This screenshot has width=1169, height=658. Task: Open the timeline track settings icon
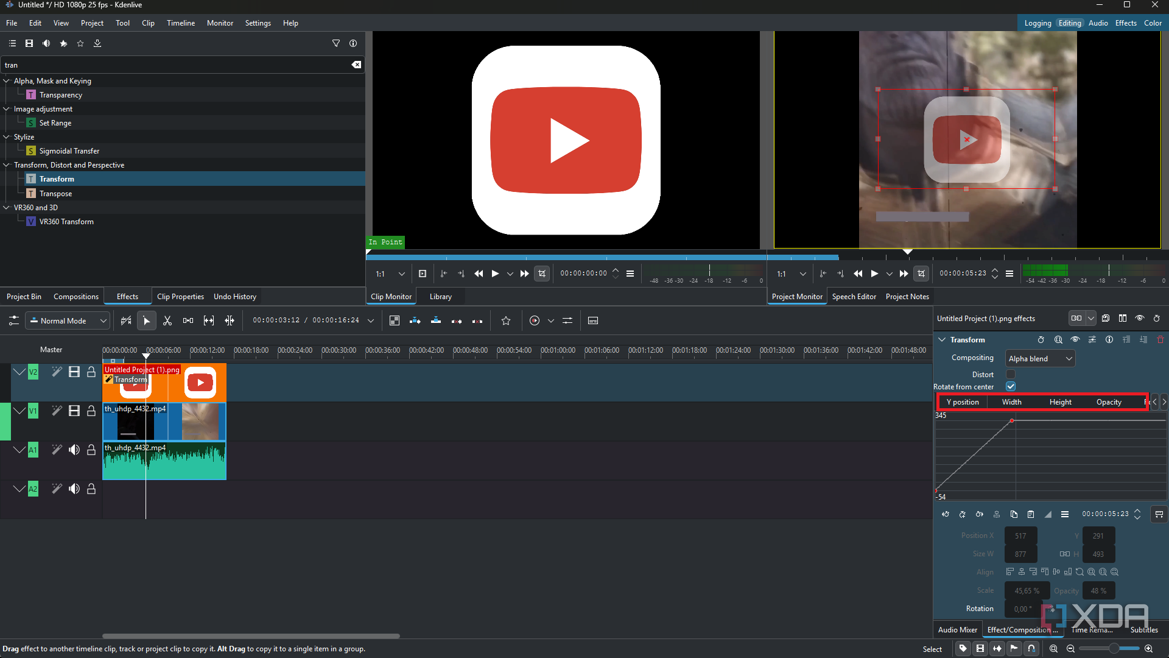(x=13, y=321)
